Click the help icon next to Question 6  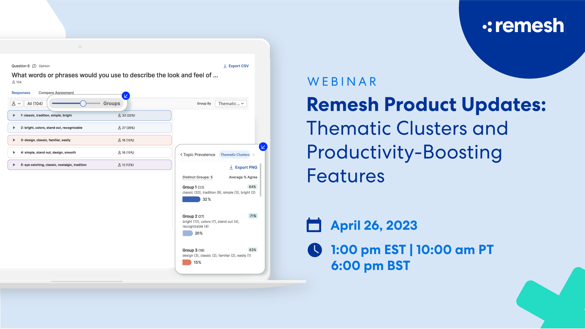pyautogui.click(x=34, y=66)
